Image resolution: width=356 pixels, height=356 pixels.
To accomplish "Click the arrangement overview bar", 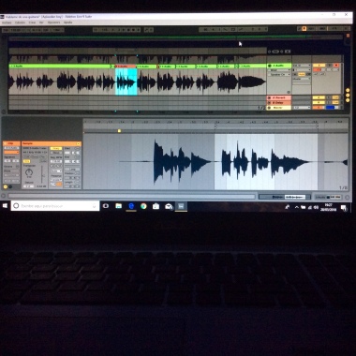I will tap(175, 37).
